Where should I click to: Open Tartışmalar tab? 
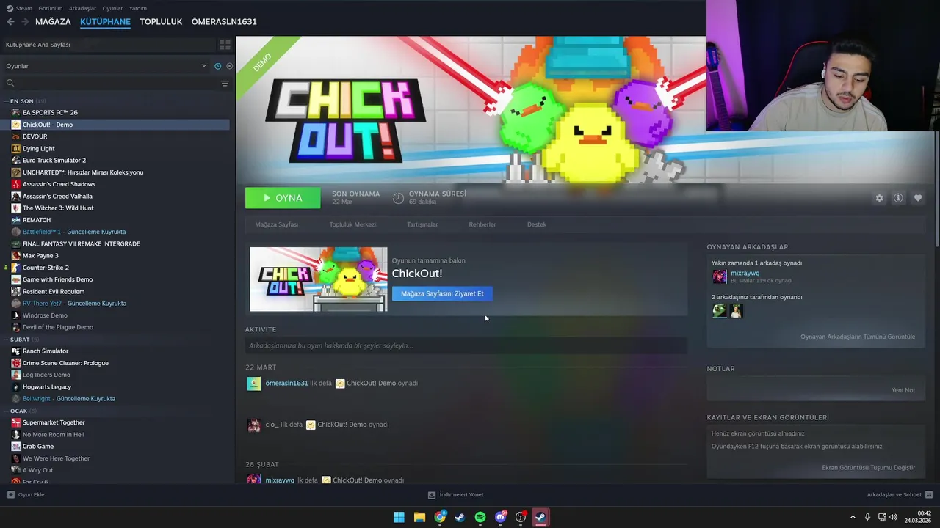click(422, 224)
